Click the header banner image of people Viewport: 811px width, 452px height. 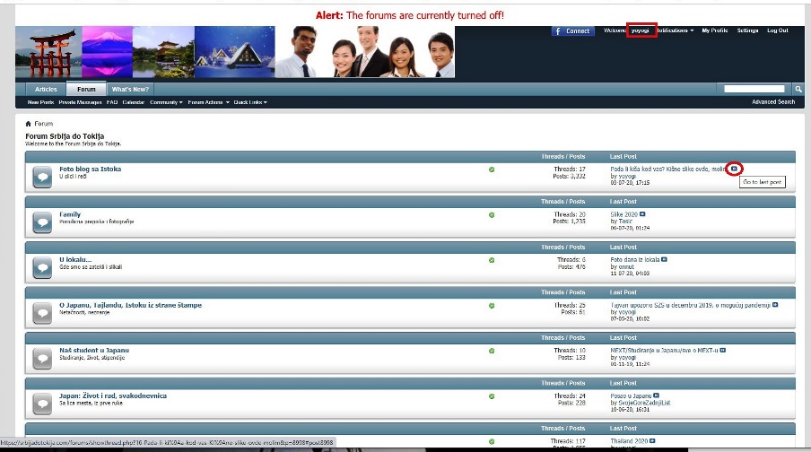(365, 52)
